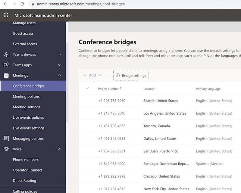Click the gear icon on Bridge settings

coord(118,75)
